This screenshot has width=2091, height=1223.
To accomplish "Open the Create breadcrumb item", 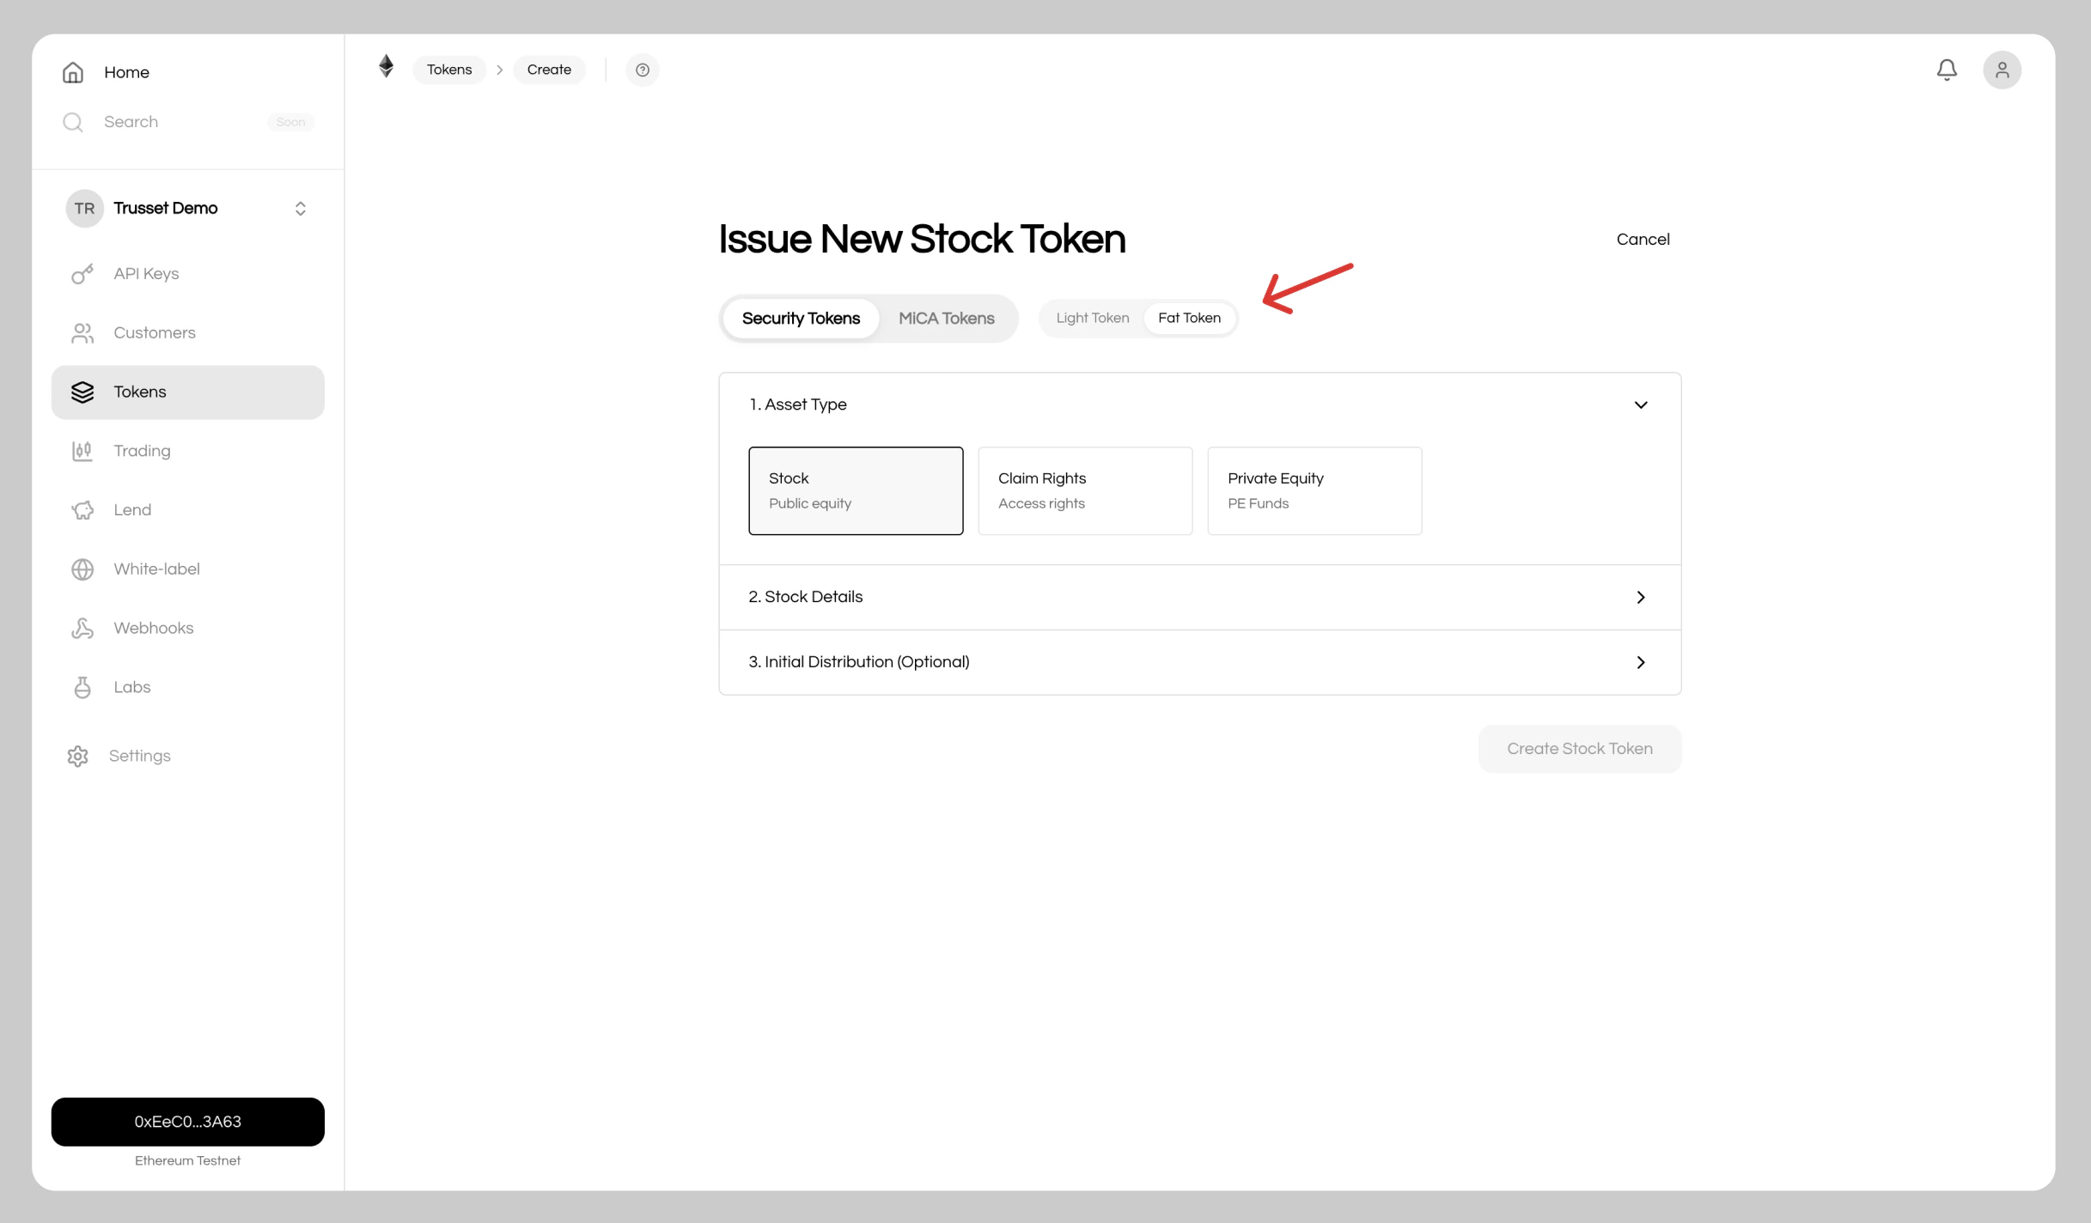I will click(x=549, y=70).
